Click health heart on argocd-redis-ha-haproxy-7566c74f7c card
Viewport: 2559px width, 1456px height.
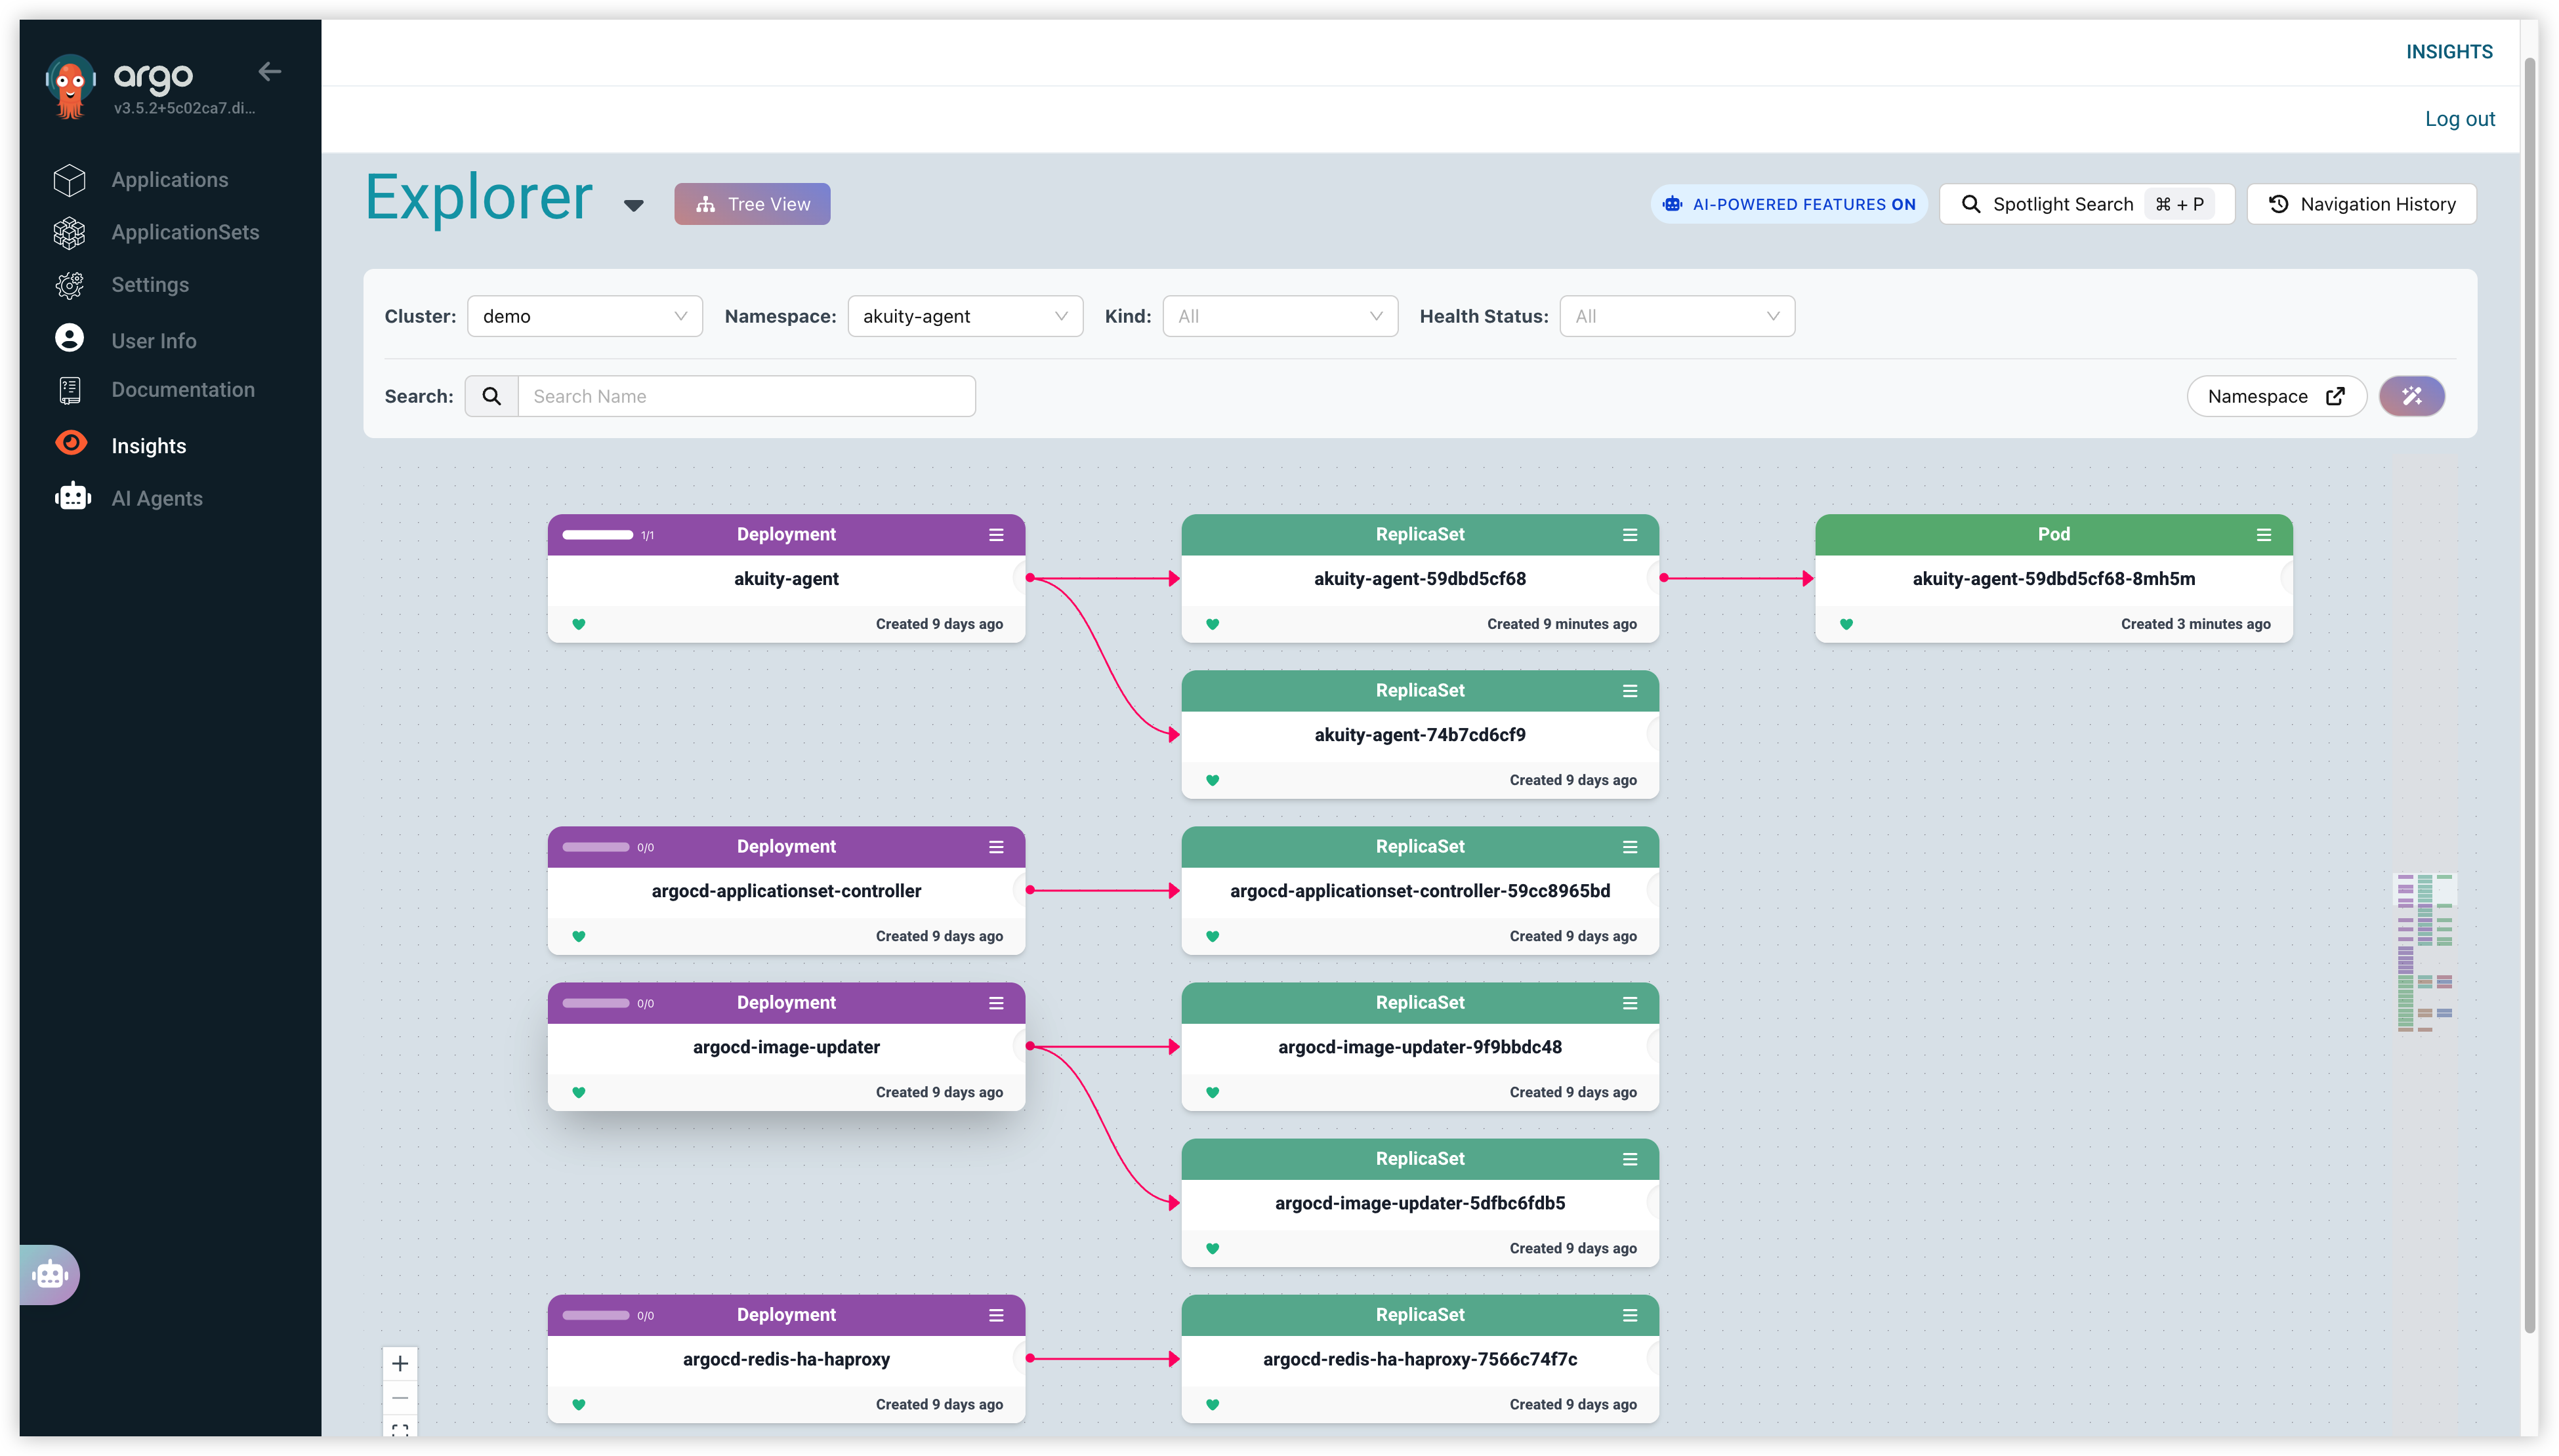(x=1213, y=1404)
